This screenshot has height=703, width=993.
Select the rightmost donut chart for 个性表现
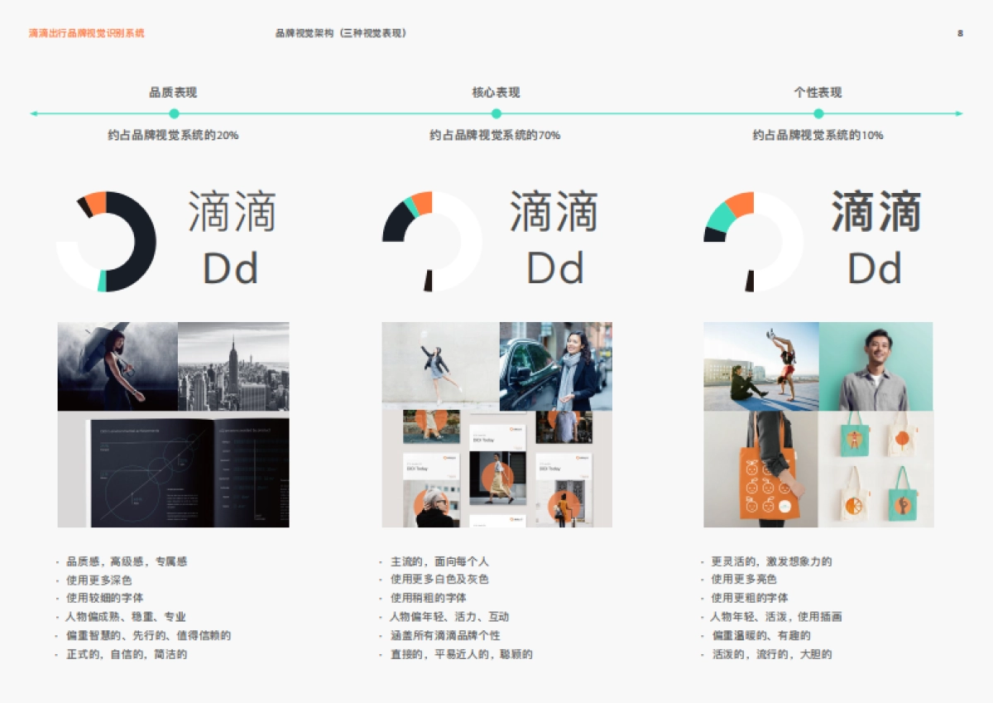(753, 242)
